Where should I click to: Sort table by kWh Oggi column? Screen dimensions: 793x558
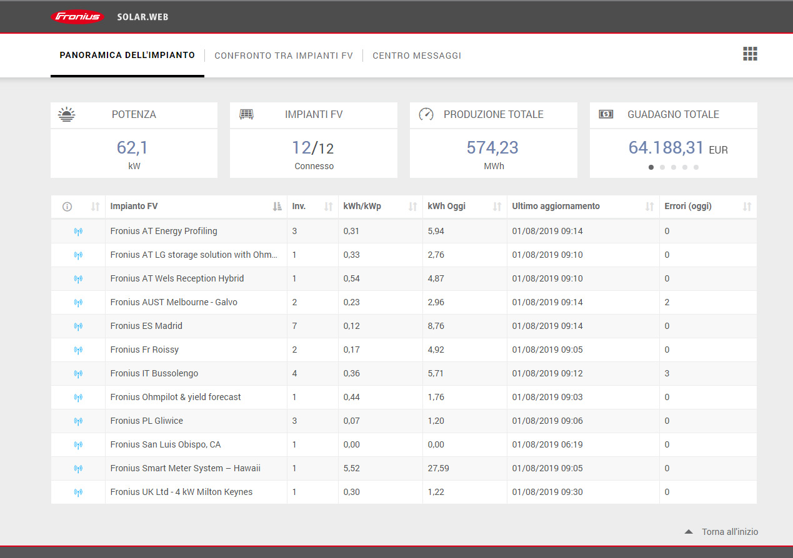pos(497,207)
